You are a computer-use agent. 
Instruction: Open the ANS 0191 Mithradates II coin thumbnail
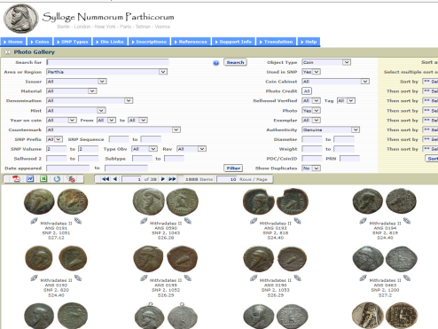[x=56, y=201]
